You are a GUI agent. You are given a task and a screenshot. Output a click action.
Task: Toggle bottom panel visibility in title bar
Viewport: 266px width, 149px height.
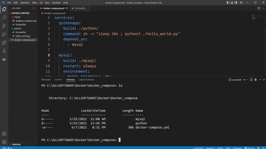coord(232,2)
